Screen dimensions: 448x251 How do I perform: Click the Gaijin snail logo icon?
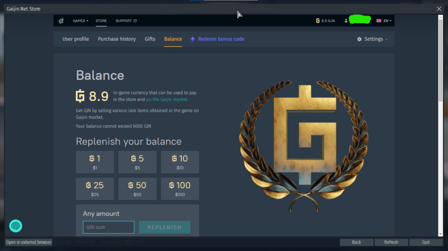pos(61,21)
